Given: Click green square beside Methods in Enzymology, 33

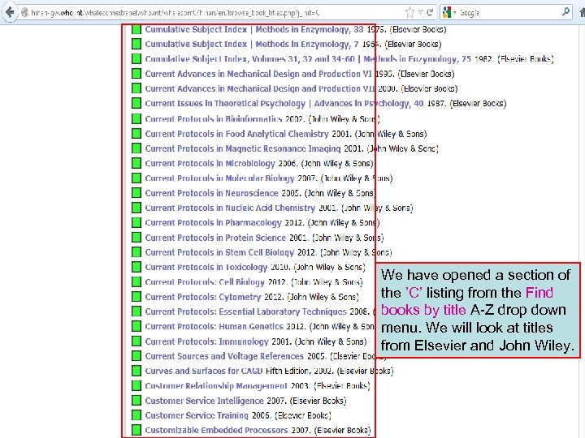Looking at the screenshot, I should (x=136, y=29).
